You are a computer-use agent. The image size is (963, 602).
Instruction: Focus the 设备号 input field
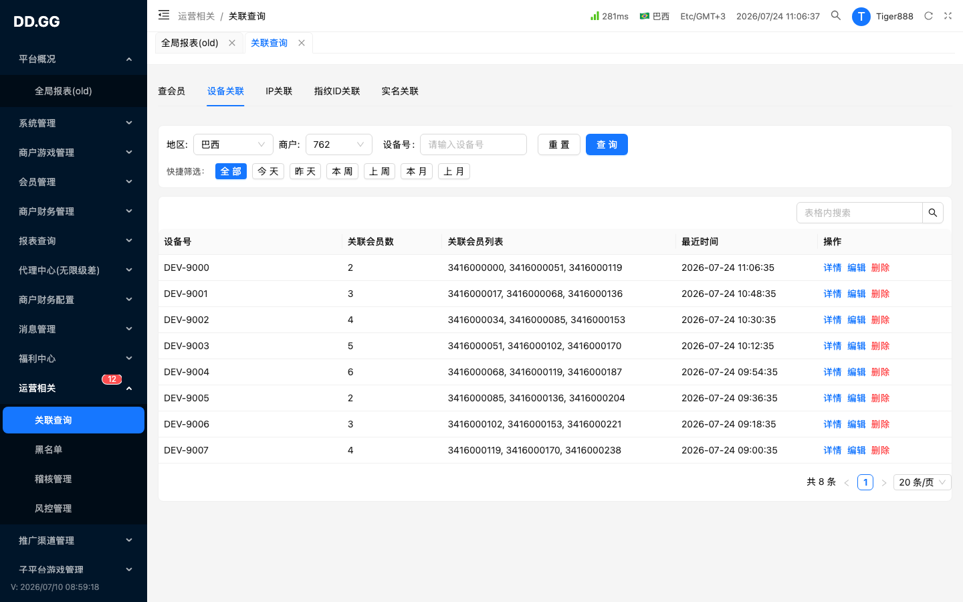(473, 144)
